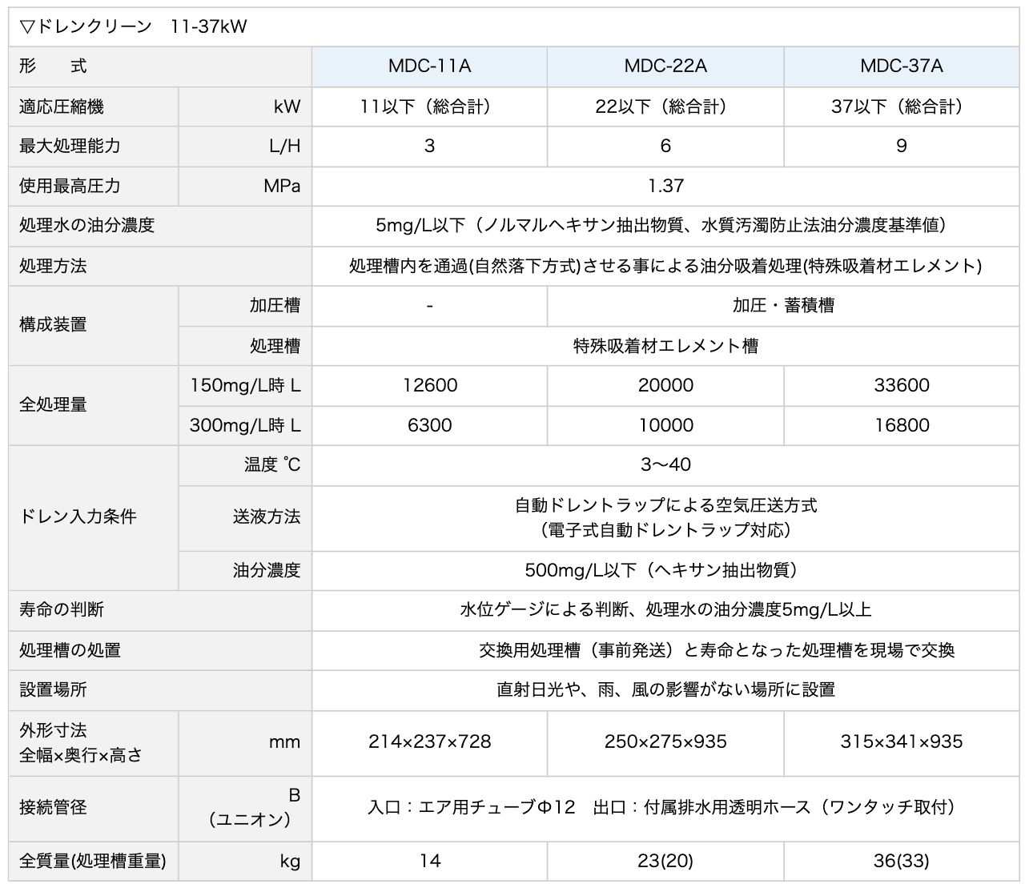
Task: Select the MDC-22A column header
Action: (665, 66)
